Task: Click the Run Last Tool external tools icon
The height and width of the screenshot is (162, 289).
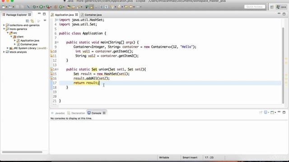Action: point(48,7)
